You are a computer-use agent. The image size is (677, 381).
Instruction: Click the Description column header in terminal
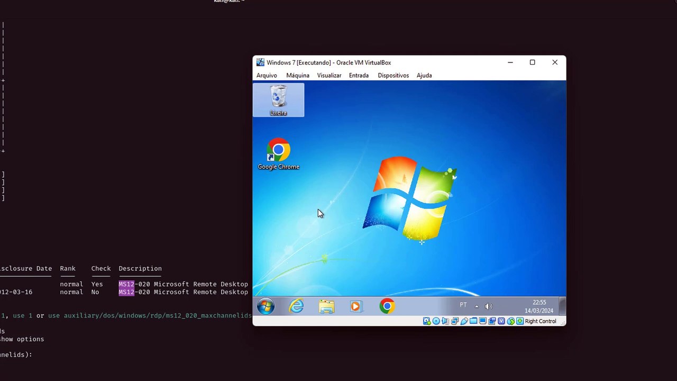tap(140, 268)
